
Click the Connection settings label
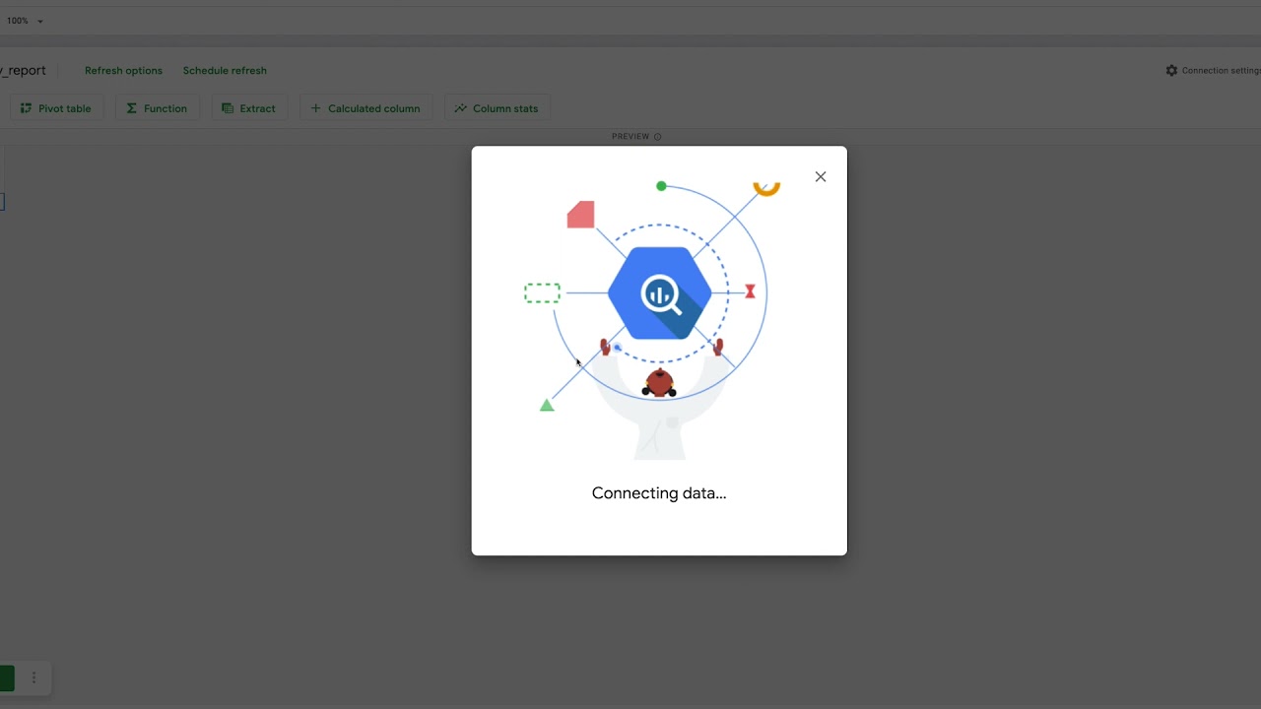tap(1222, 71)
